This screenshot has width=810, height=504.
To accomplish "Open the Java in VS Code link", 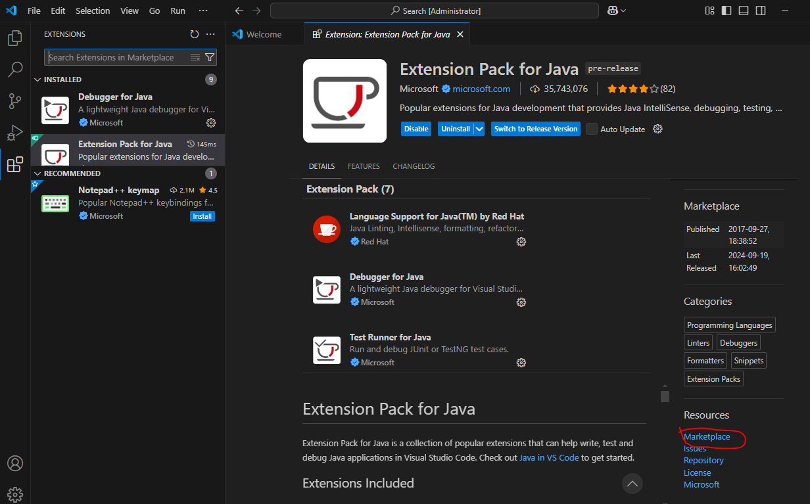I will [x=549, y=457].
